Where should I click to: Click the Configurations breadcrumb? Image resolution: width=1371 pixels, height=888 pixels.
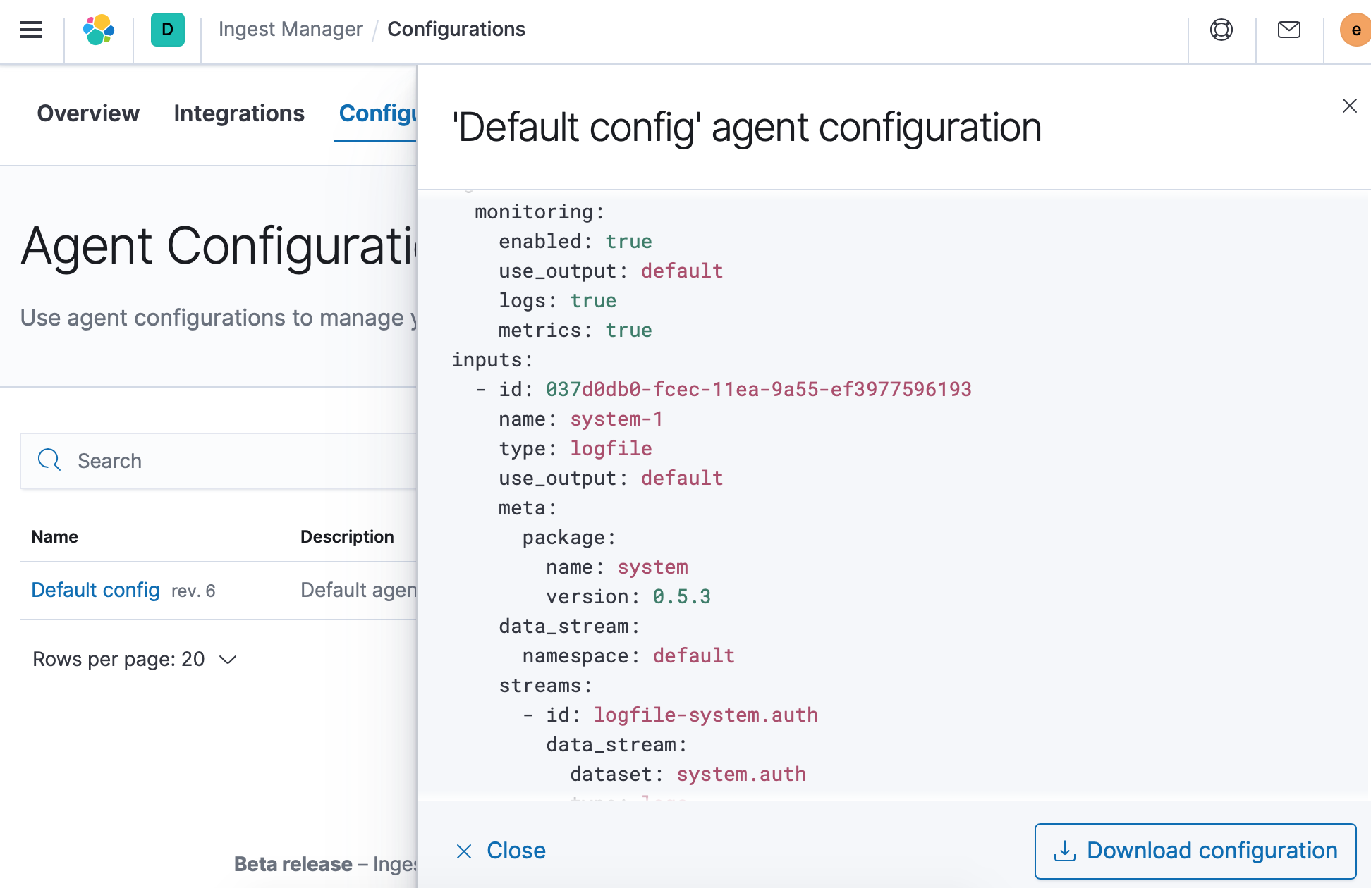pos(456,29)
